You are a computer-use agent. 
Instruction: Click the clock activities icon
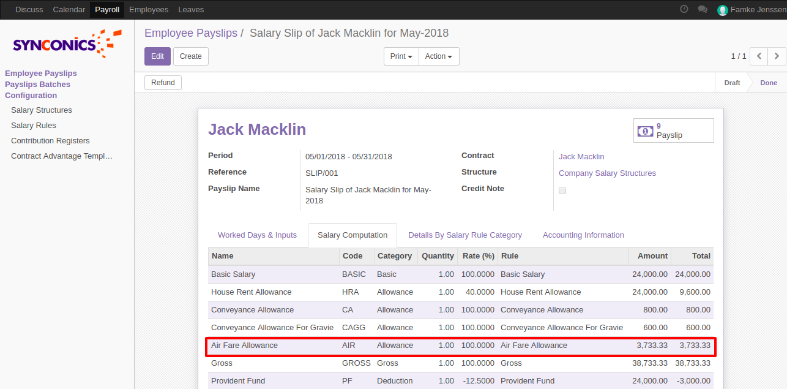pyautogui.click(x=684, y=9)
